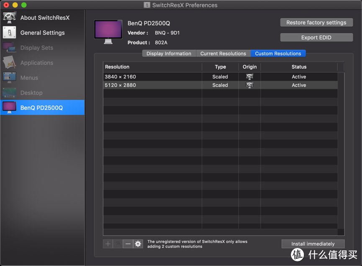
Task: Click the Status column header
Action: [x=299, y=67]
